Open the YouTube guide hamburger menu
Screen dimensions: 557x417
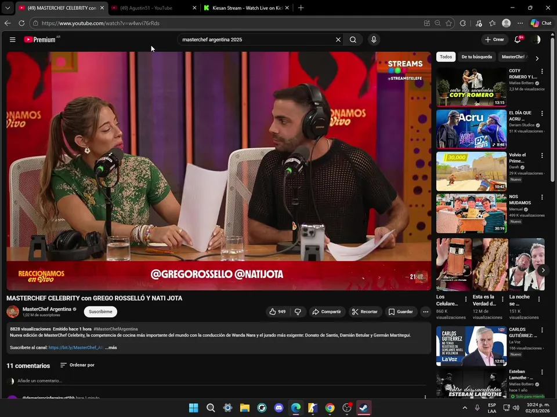12,39
